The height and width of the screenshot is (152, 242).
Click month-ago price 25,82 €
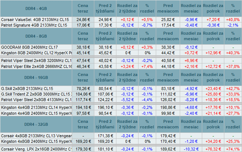coord(168,20)
